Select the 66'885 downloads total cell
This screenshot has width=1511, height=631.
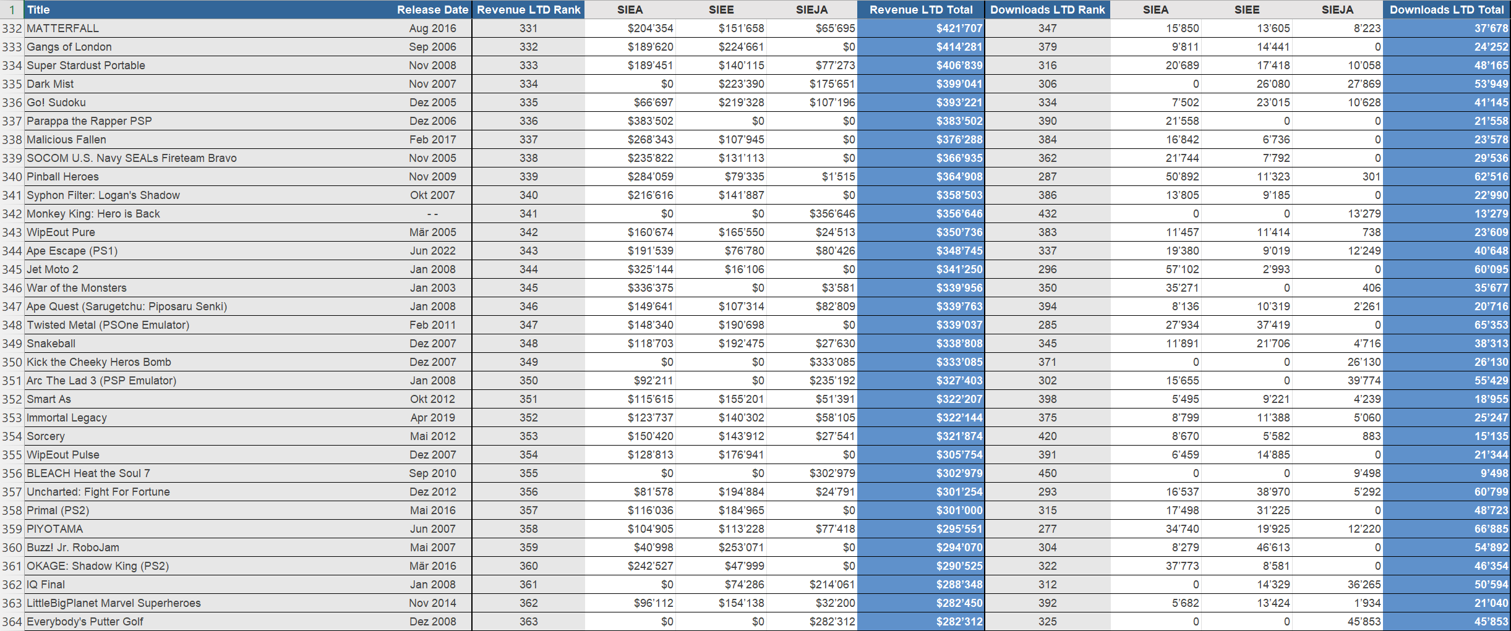(x=1491, y=529)
